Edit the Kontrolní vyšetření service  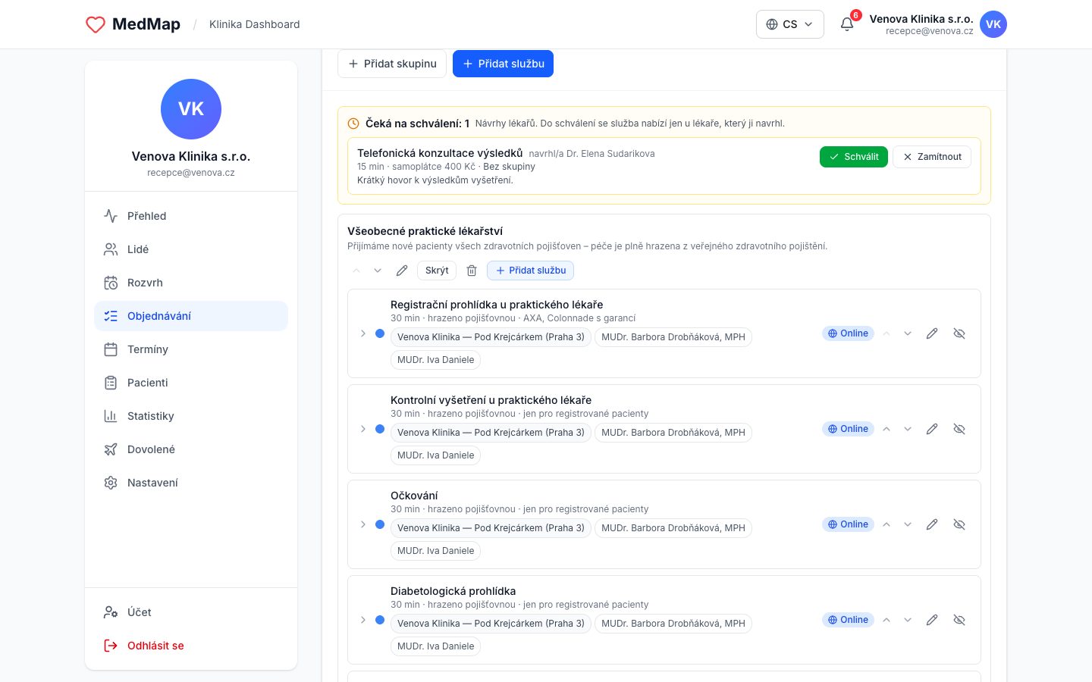click(932, 429)
